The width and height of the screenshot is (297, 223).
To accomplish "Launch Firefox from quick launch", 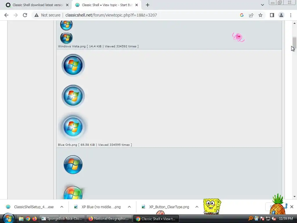I will pos(35,219).
